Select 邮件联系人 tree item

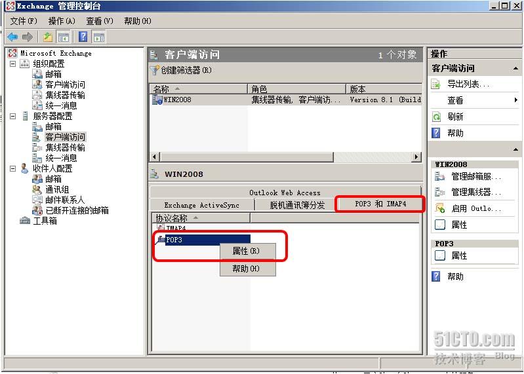(65, 200)
